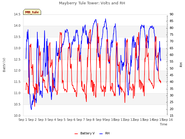Click the 12.0 left axis tick
The width and height of the screenshot is (185, 139).
click(17, 71)
